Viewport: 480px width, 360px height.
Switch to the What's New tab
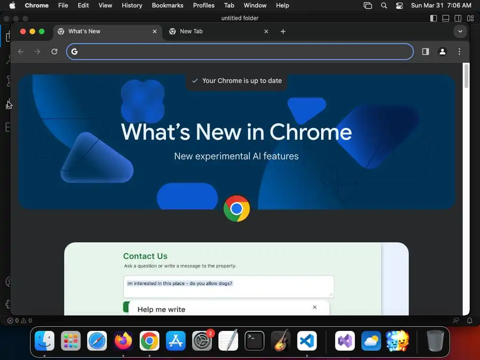tap(108, 31)
